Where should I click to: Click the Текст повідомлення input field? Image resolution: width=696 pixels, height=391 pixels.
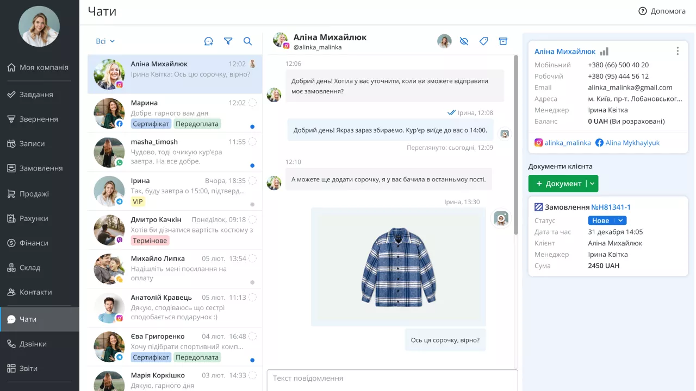392,380
